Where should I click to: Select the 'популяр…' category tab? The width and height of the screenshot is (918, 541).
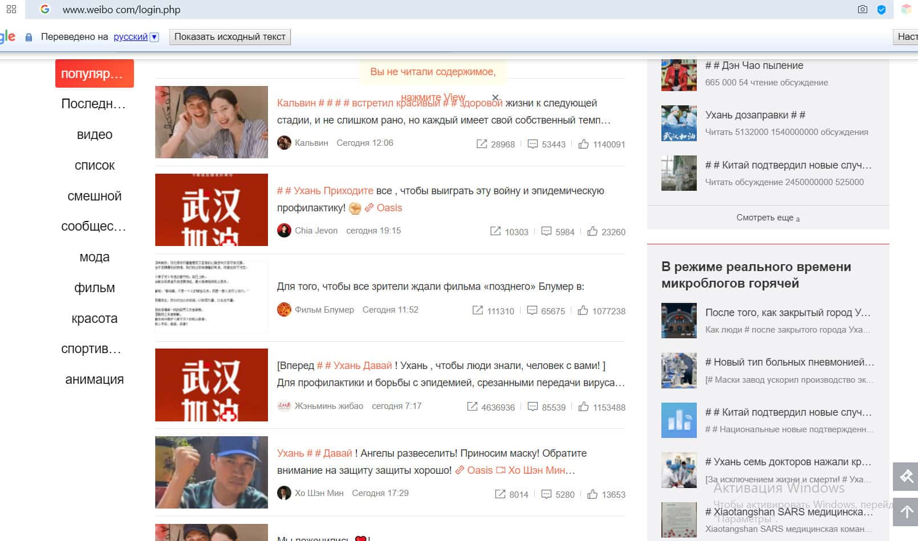coord(95,73)
